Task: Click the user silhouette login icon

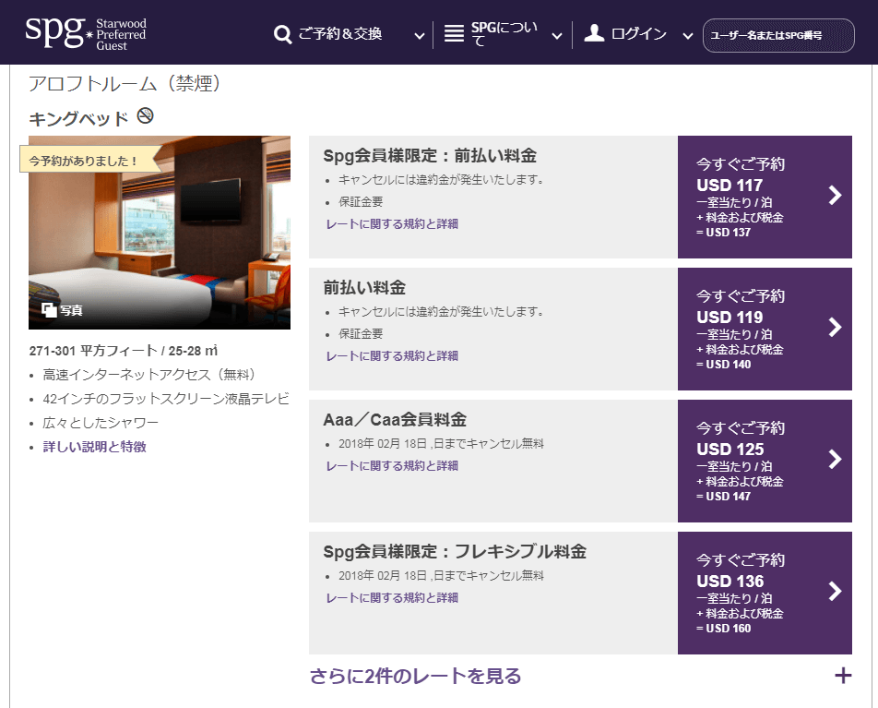Action: pos(595,34)
